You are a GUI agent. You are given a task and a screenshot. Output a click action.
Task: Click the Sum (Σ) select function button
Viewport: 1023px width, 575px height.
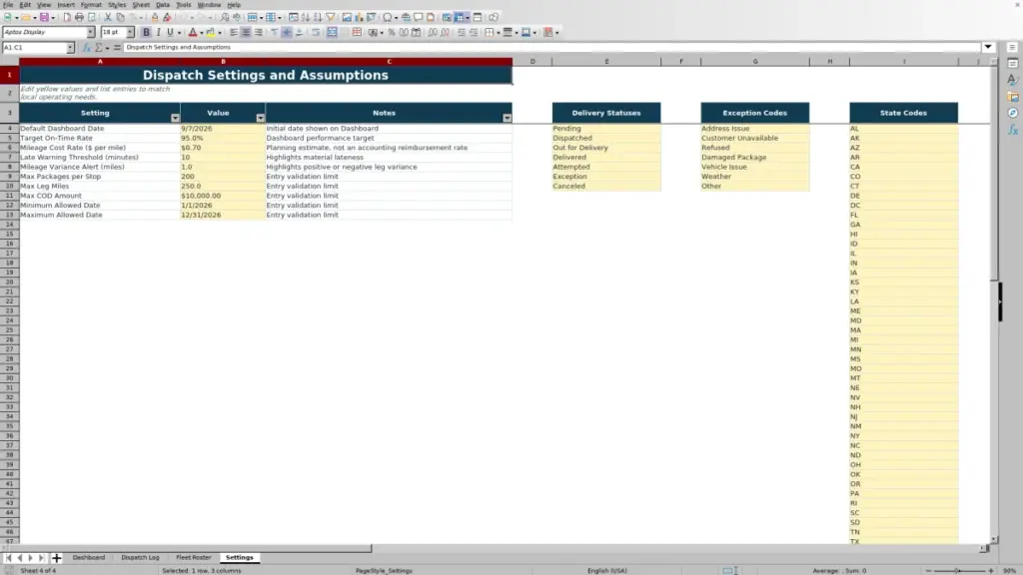(99, 48)
